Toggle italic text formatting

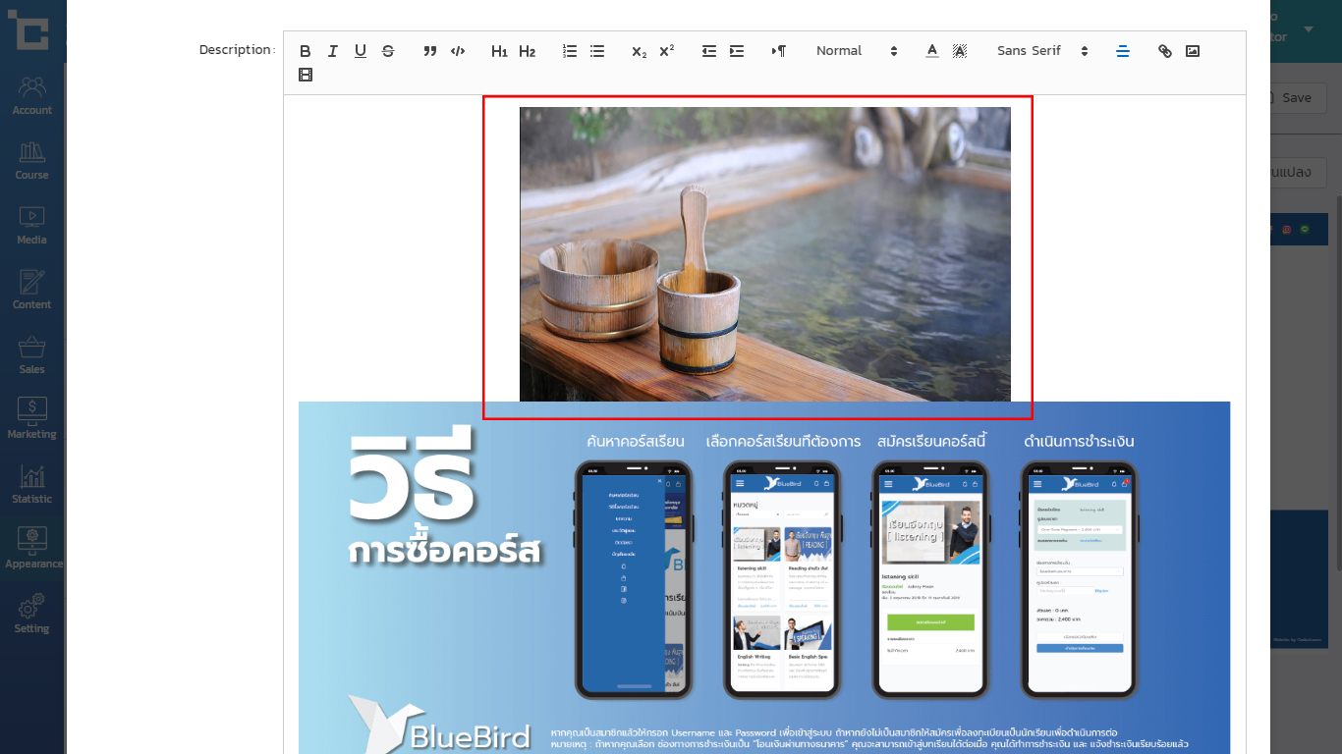coord(333,51)
